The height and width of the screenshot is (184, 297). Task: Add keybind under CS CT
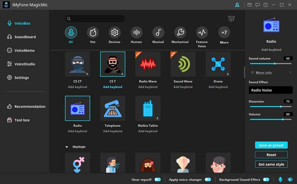tap(78, 87)
